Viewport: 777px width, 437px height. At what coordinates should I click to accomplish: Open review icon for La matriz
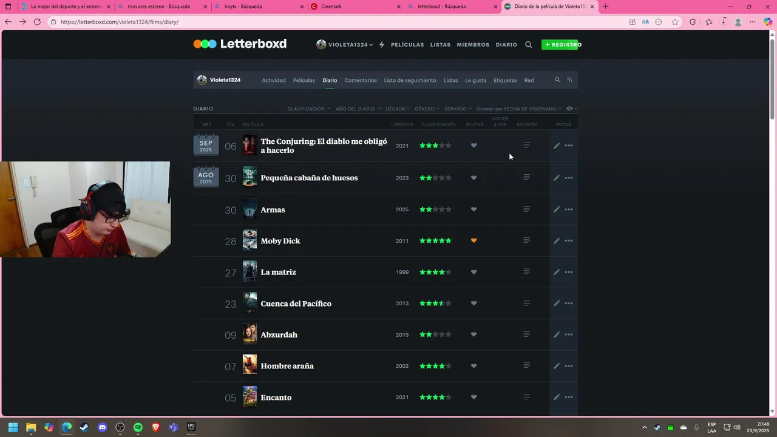[527, 271]
